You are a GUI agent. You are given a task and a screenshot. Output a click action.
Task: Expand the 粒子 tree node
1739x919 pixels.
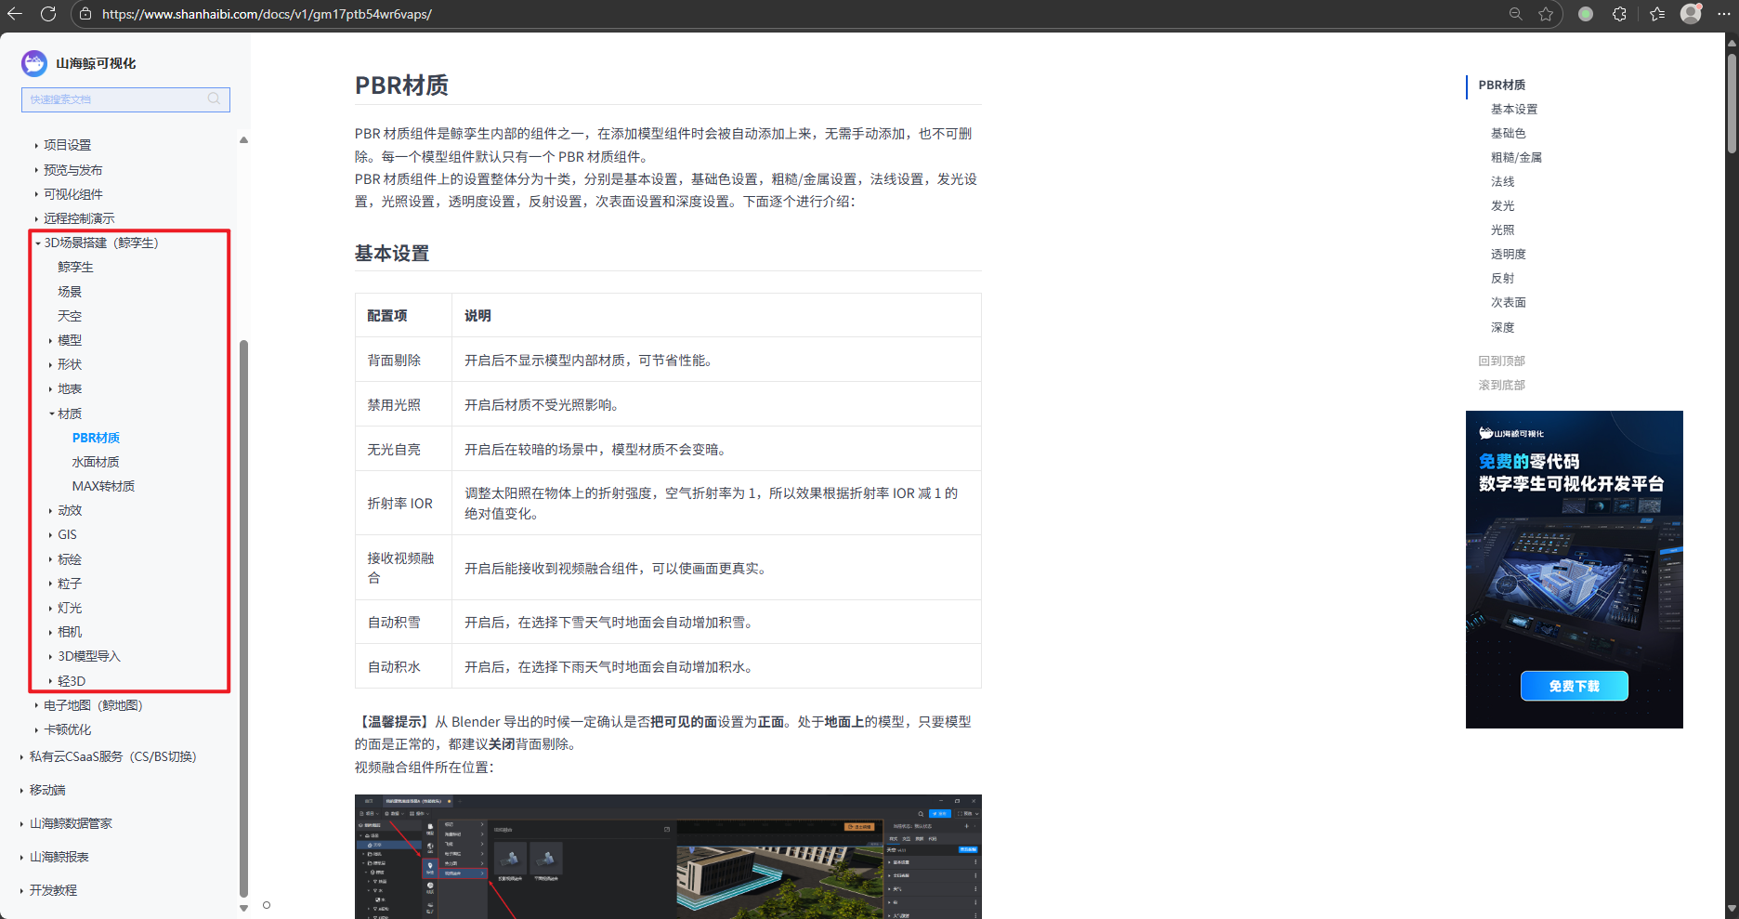[50, 584]
